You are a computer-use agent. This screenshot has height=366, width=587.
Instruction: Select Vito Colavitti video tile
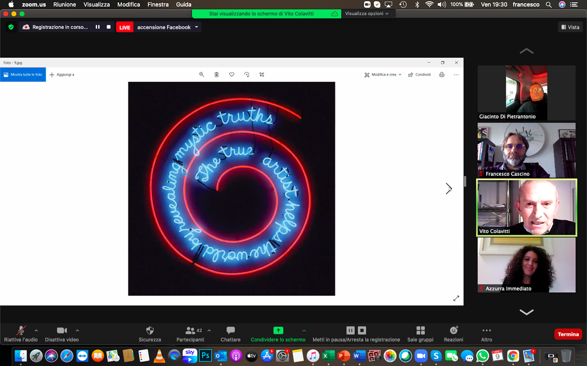(x=526, y=207)
